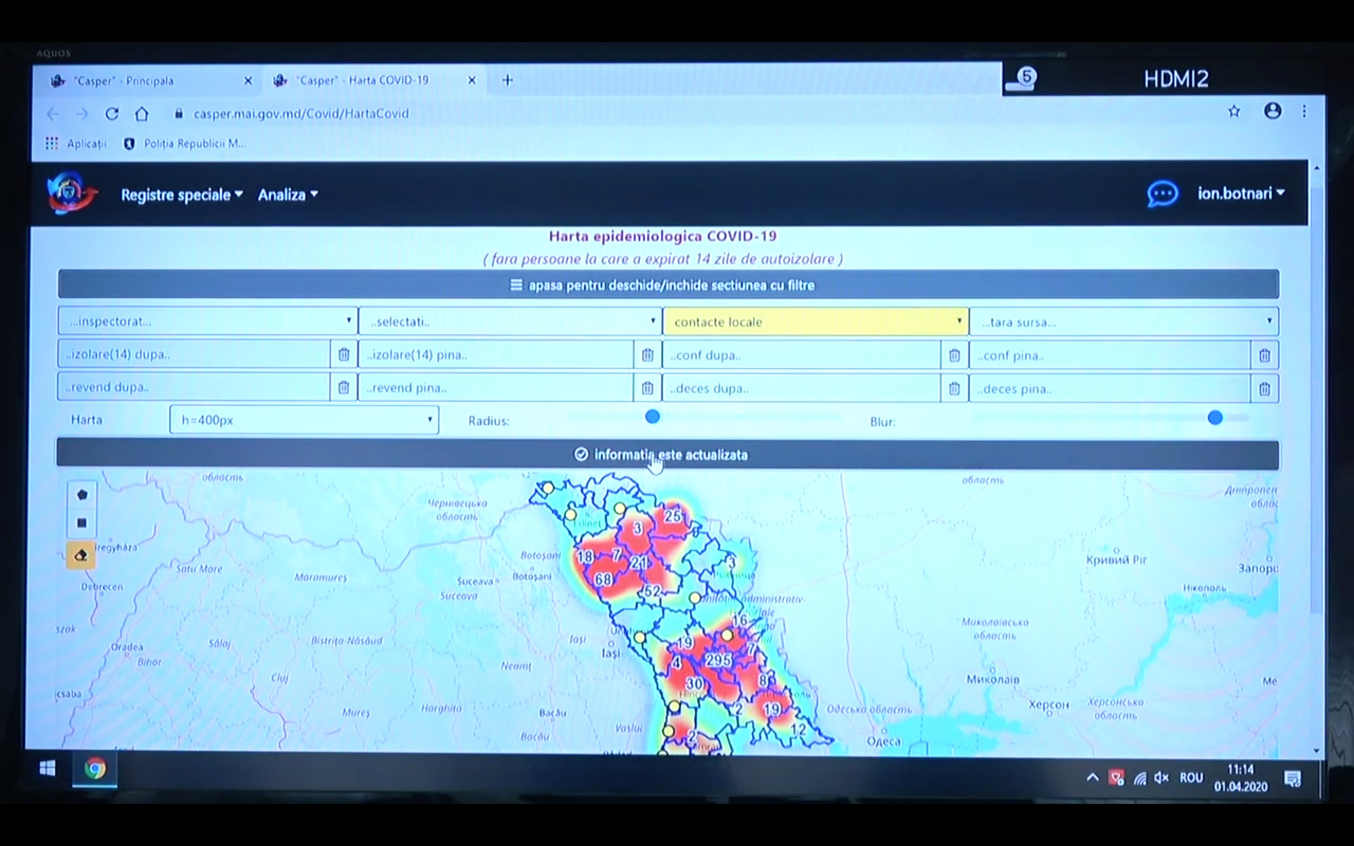
Task: Open the Analiza menu
Action: point(288,195)
